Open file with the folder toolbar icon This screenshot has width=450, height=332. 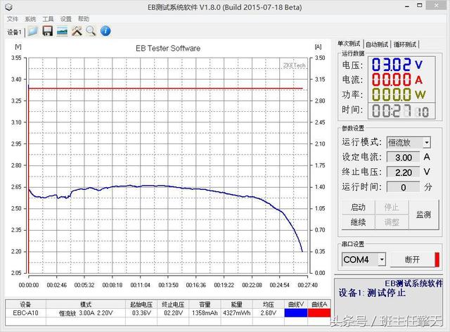coord(33,31)
